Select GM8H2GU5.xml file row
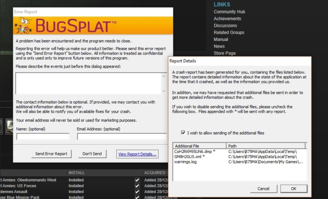This screenshot has width=328, height=199. pyautogui.click(x=240, y=156)
